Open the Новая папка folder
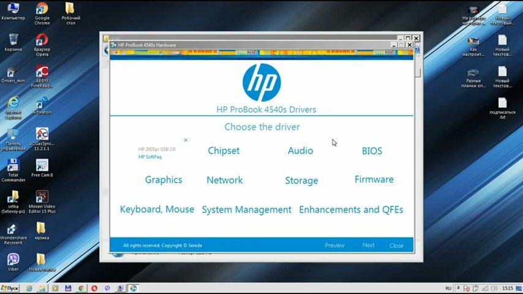 [42, 262]
